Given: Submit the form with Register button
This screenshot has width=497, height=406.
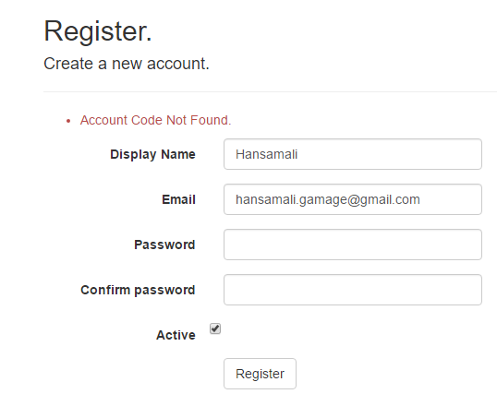Looking at the screenshot, I should (260, 374).
